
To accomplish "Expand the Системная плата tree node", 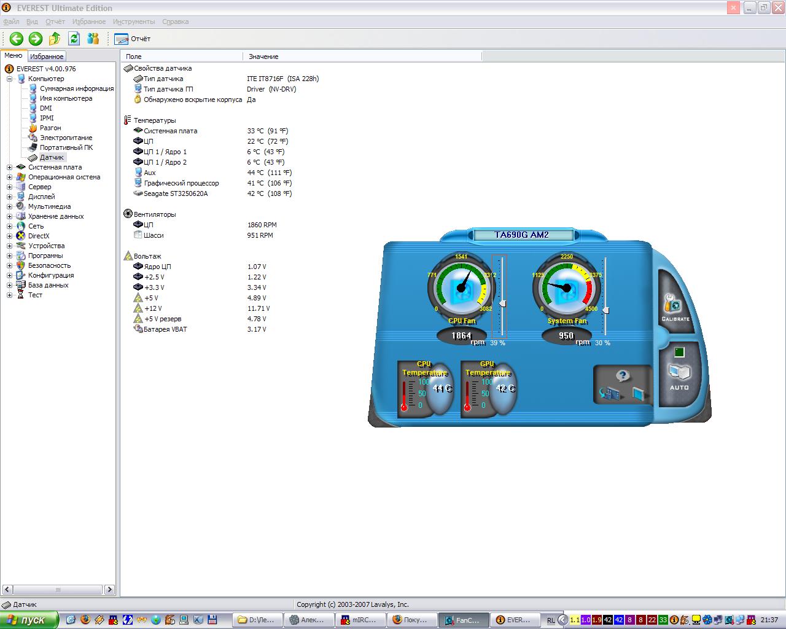I will tap(9, 167).
